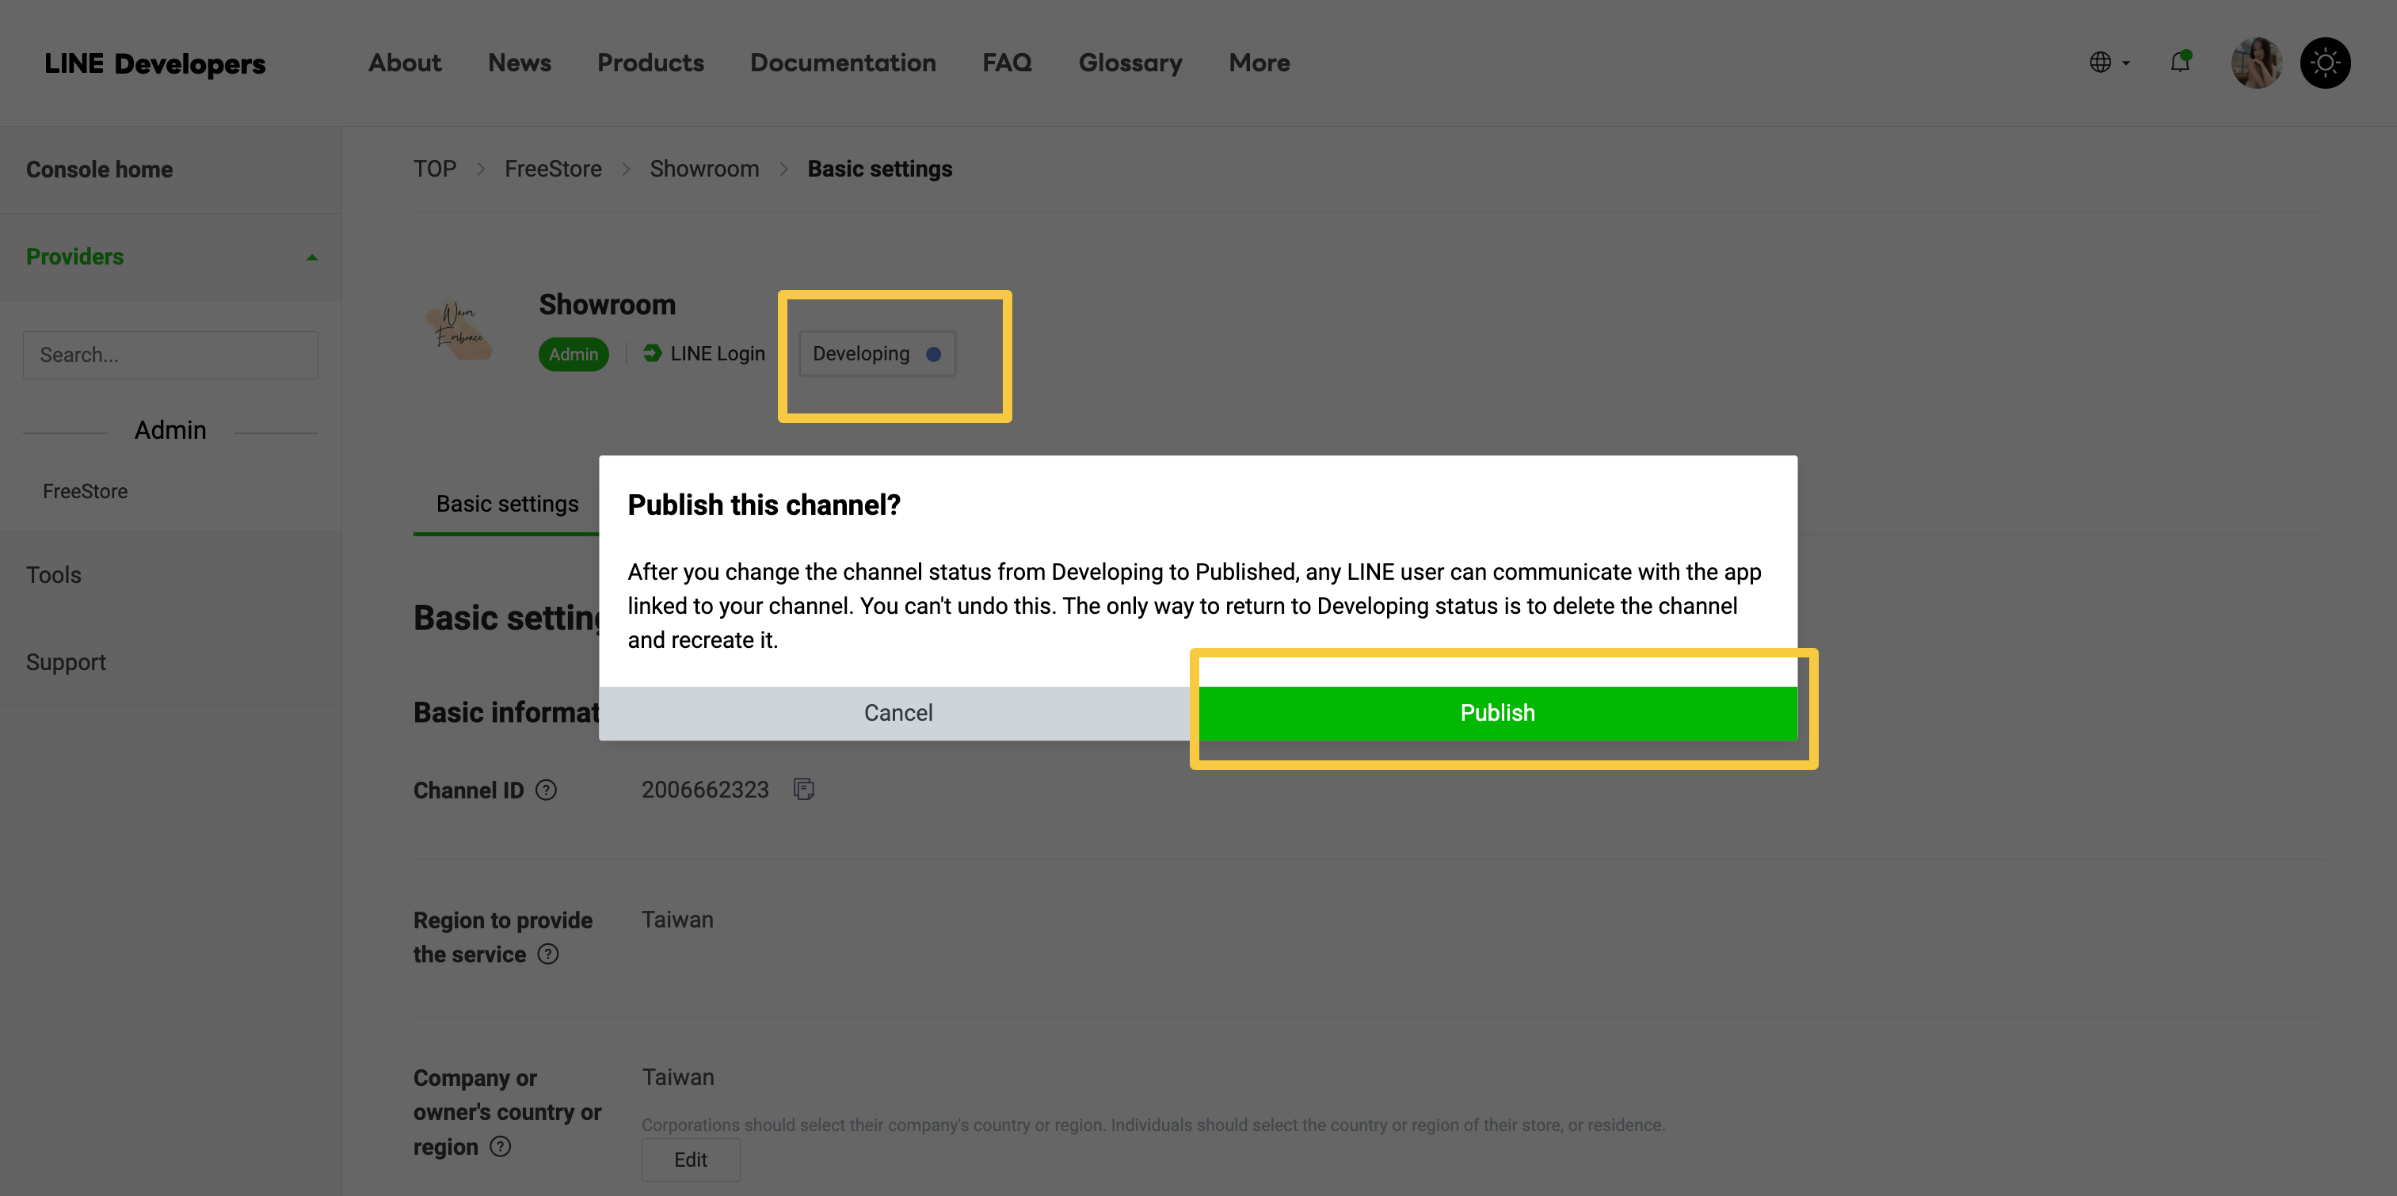Image resolution: width=2397 pixels, height=1196 pixels.
Task: Open the Products menu item
Action: pos(650,63)
